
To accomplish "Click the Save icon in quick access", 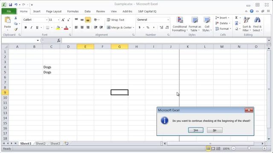I will (10, 5).
